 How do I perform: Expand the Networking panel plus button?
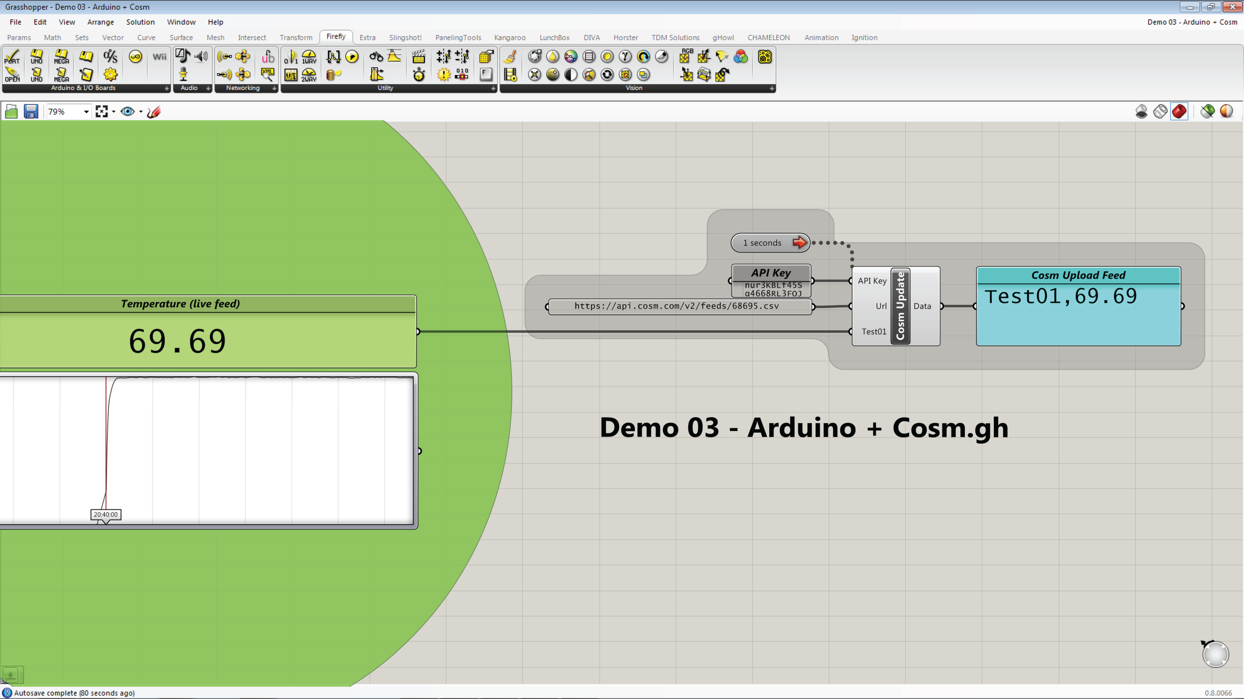click(274, 88)
